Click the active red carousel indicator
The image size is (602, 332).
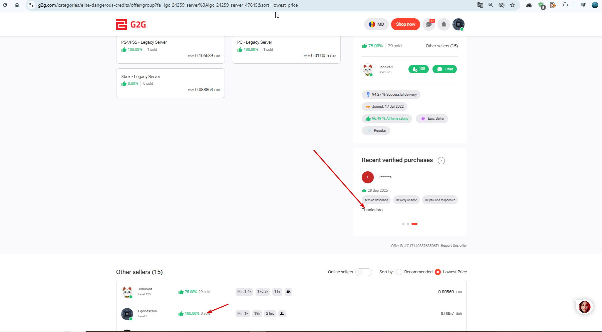coord(414,224)
